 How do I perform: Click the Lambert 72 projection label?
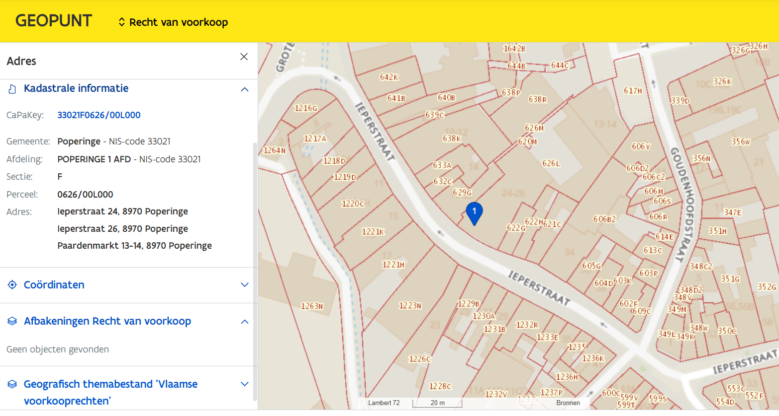(x=384, y=403)
